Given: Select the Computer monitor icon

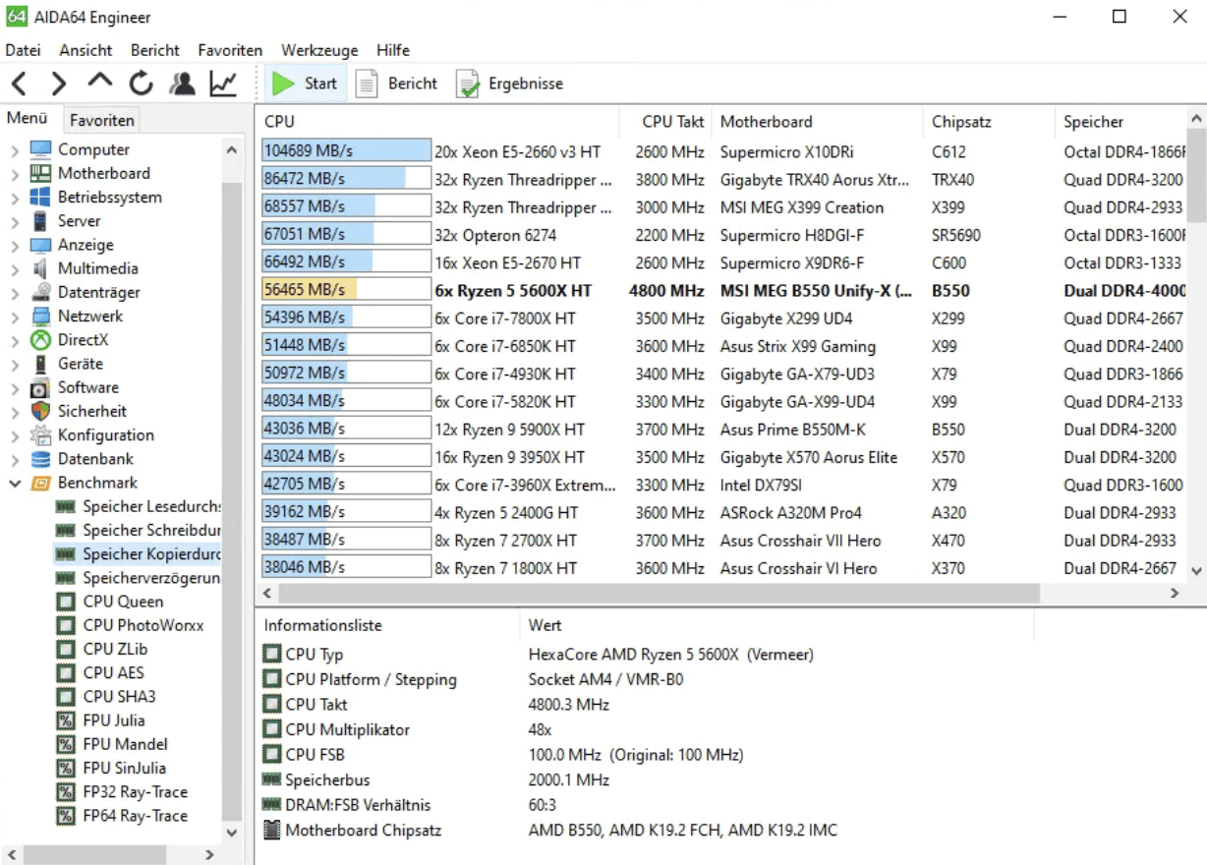Looking at the screenshot, I should coord(40,149).
